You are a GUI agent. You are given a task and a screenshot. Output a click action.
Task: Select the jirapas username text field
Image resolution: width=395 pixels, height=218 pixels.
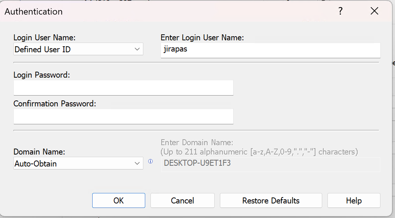click(x=270, y=50)
